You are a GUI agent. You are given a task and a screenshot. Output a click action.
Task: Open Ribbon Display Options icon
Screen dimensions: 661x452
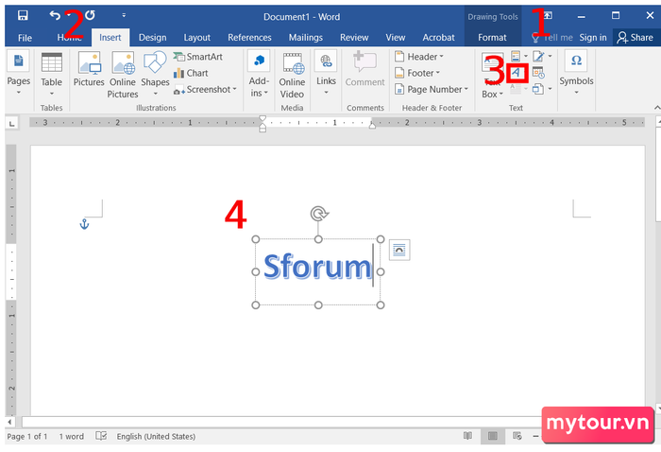coord(548,16)
